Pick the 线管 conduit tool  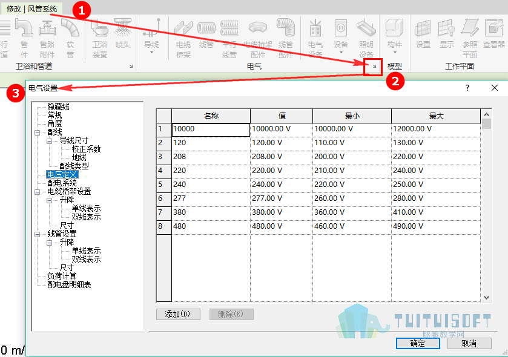coord(206,34)
